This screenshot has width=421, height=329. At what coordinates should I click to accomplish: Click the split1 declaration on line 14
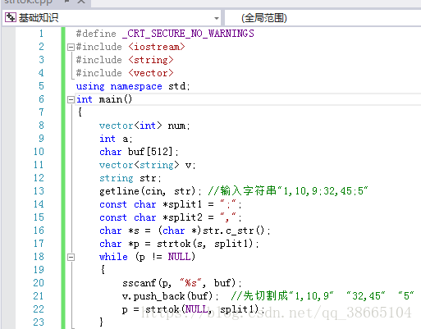(x=170, y=204)
